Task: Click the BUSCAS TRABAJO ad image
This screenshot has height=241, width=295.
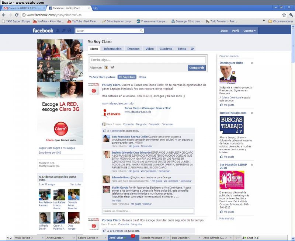Action: [232, 125]
